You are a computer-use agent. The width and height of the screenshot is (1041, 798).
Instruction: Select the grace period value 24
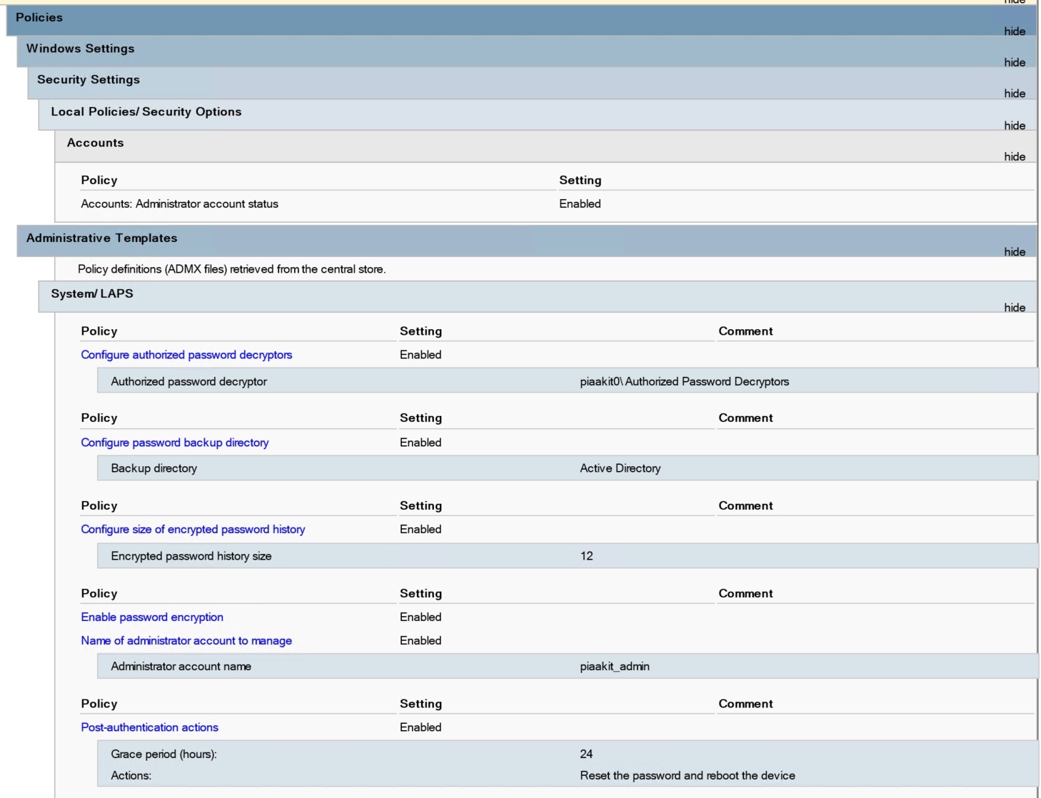click(586, 754)
